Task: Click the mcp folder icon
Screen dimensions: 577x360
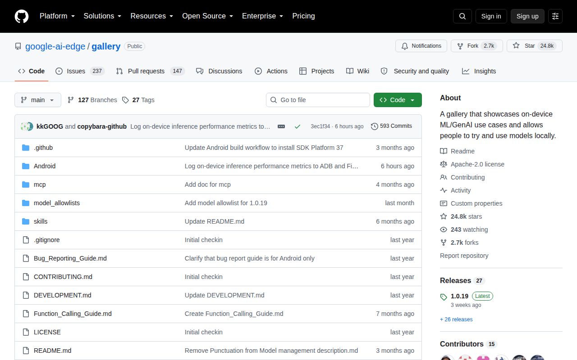Action: click(x=26, y=184)
